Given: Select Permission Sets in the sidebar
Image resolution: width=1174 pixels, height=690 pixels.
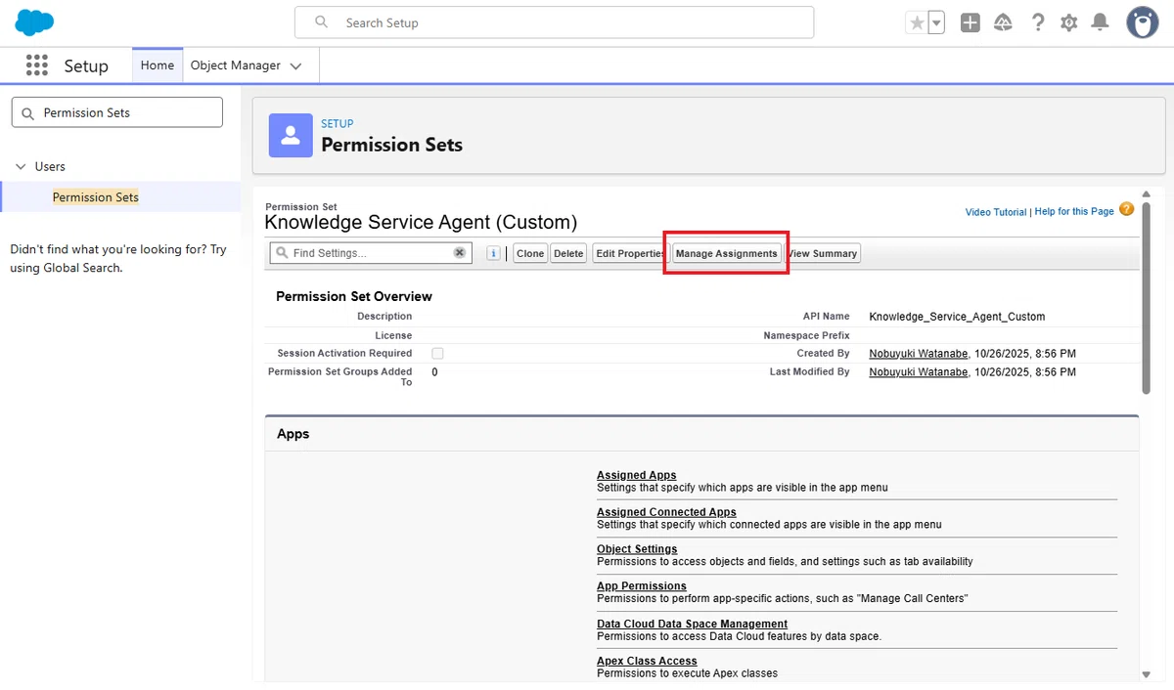Looking at the screenshot, I should click(x=96, y=197).
